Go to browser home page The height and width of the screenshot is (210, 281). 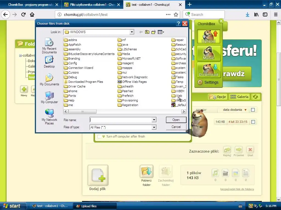click(x=32, y=14)
